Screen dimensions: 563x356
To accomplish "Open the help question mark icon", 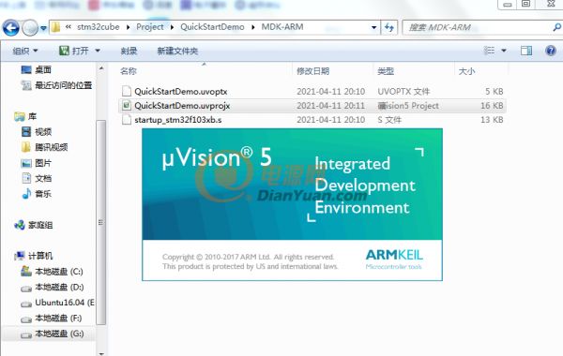I will (x=551, y=51).
